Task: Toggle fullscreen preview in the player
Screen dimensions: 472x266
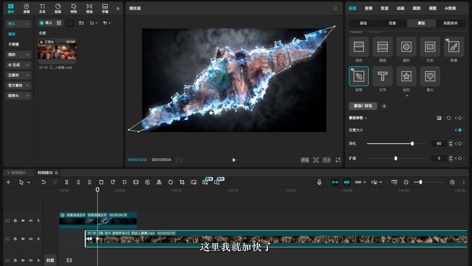Action: coord(338,160)
